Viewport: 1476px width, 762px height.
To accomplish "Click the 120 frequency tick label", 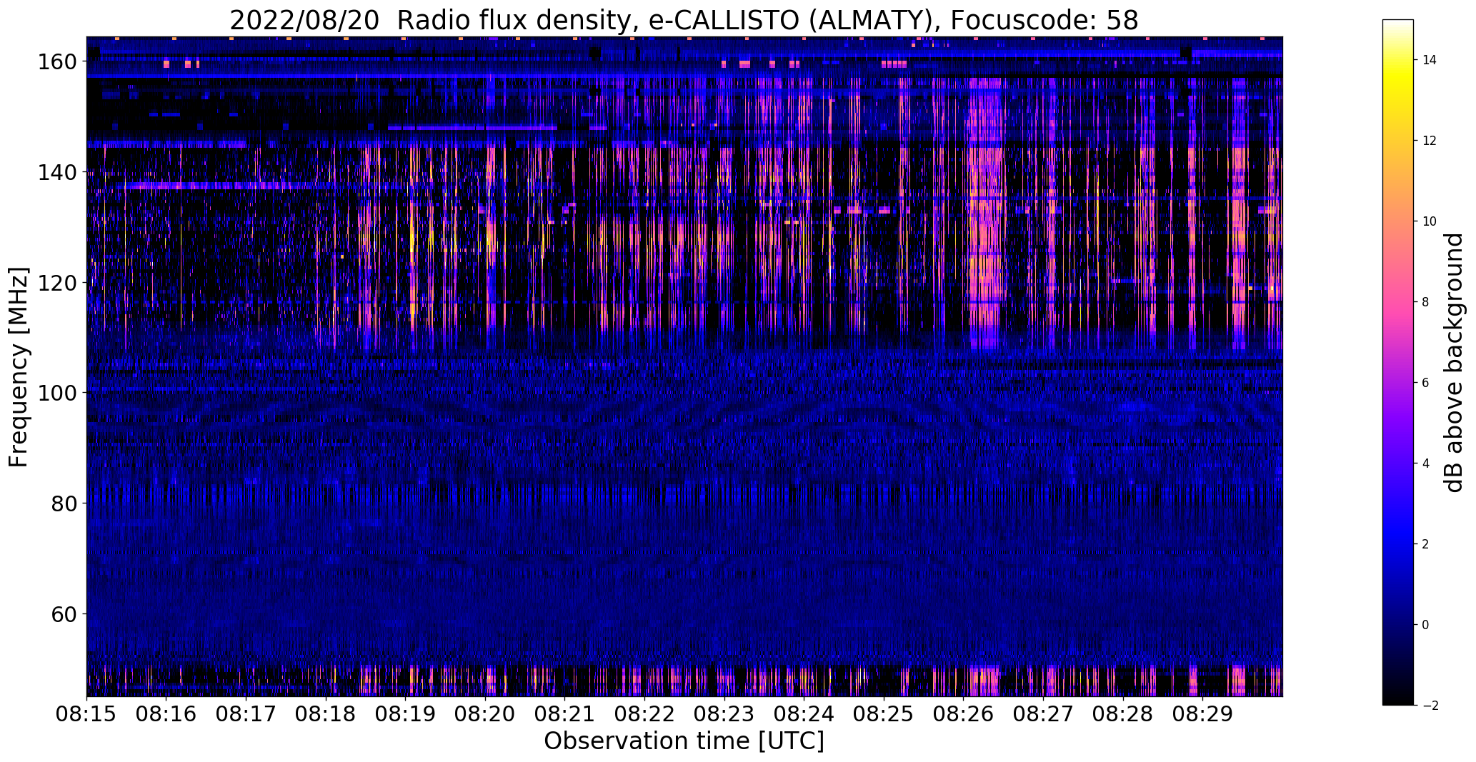I will point(57,283).
